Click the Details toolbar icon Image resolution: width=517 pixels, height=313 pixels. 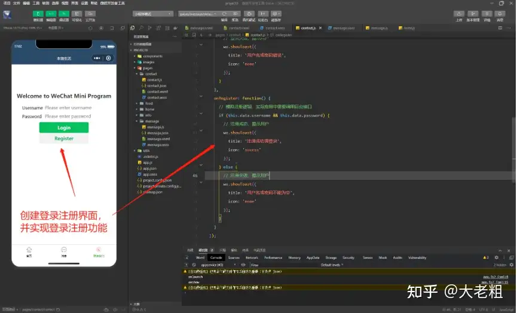click(x=487, y=14)
